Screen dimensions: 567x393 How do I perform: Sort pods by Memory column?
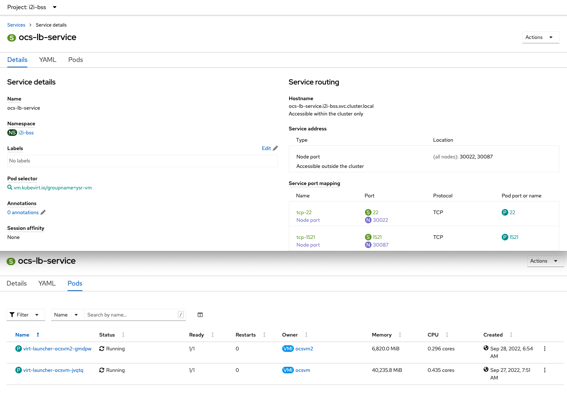[x=381, y=335]
